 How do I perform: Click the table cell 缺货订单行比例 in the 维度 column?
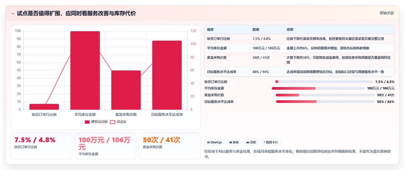tap(218, 39)
